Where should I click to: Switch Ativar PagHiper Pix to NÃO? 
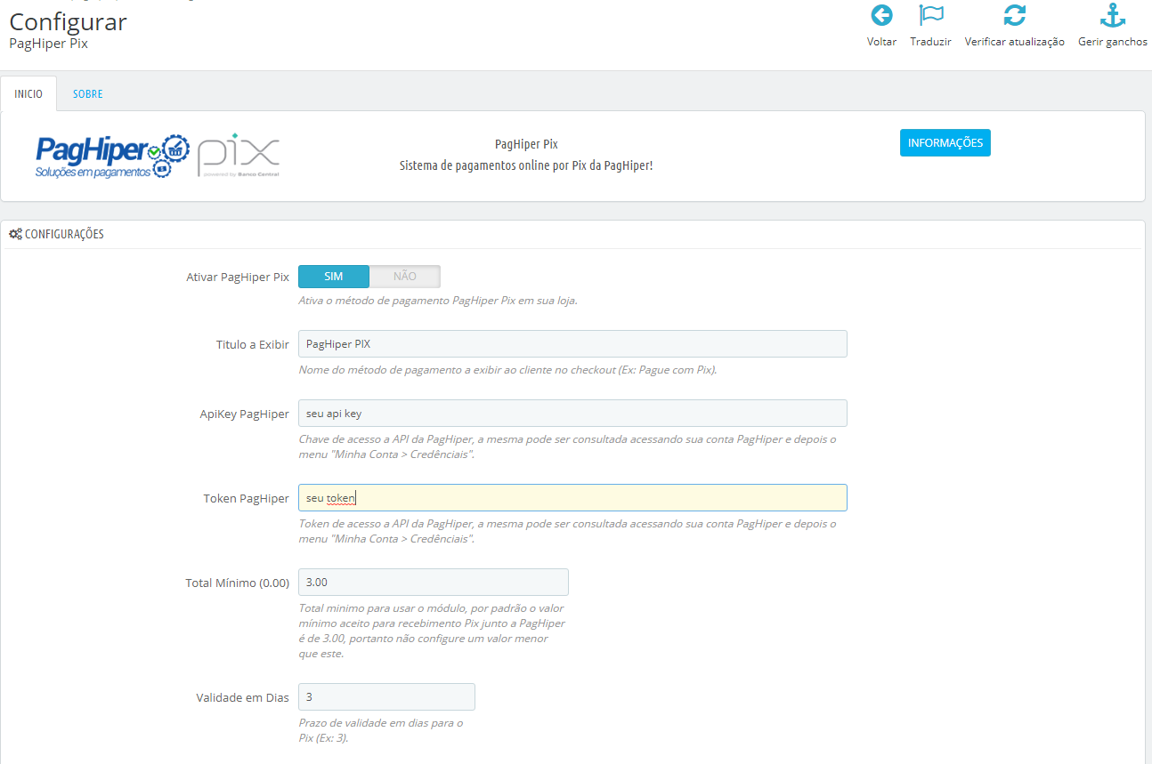(405, 277)
